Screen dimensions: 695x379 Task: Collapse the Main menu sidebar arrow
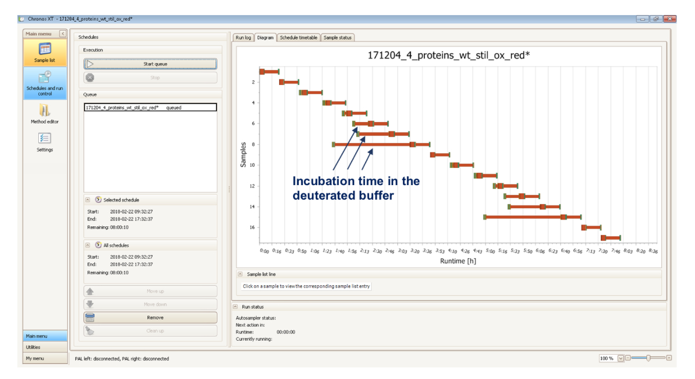(63, 34)
